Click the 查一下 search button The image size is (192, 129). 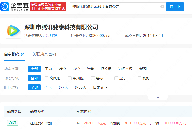click(x=175, y=7)
